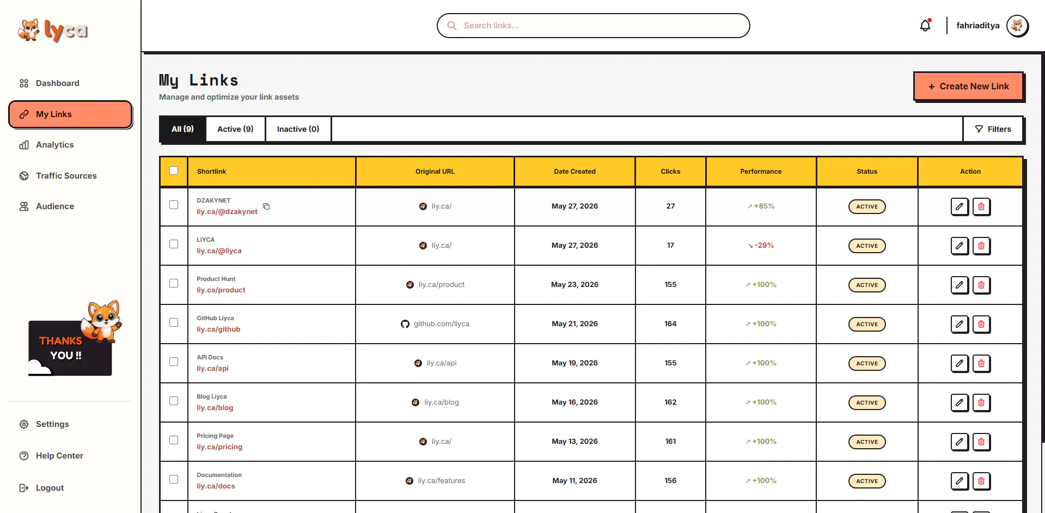Edit the Pricing Page link
The width and height of the screenshot is (1045, 513).
960,442
